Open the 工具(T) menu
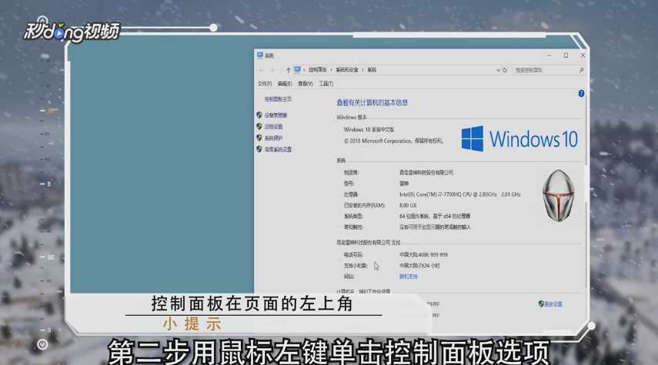The height and width of the screenshot is (365, 658). pyautogui.click(x=326, y=84)
